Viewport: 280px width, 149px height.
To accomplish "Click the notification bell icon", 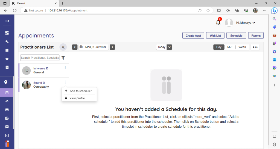I will tap(218, 23).
